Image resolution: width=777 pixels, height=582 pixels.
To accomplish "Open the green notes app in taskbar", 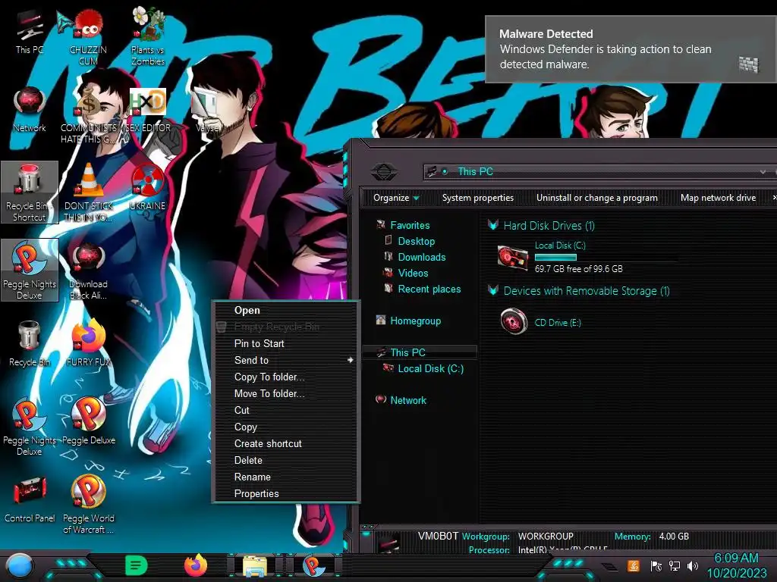I will (x=136, y=565).
